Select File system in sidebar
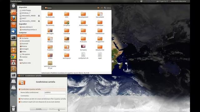 click(25, 54)
